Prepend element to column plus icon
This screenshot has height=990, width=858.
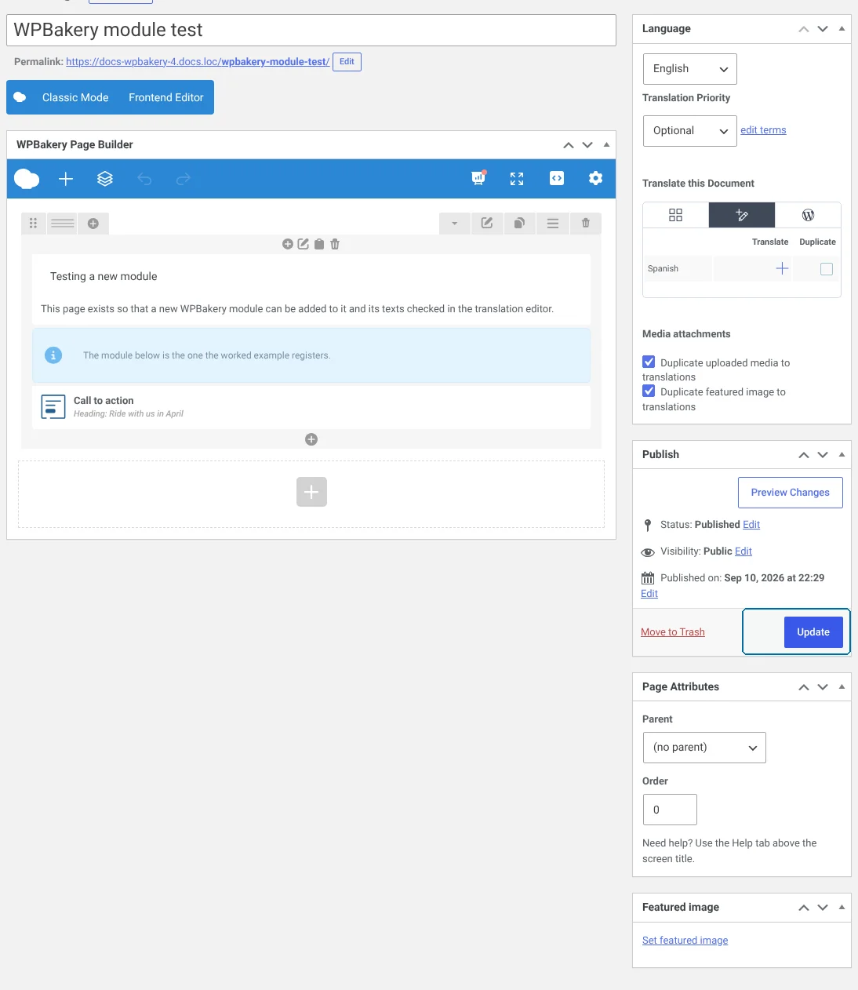(x=288, y=244)
